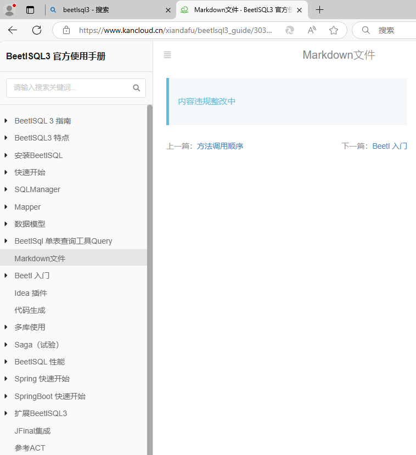Select the Markdown文件 sidebar entry

(74, 259)
